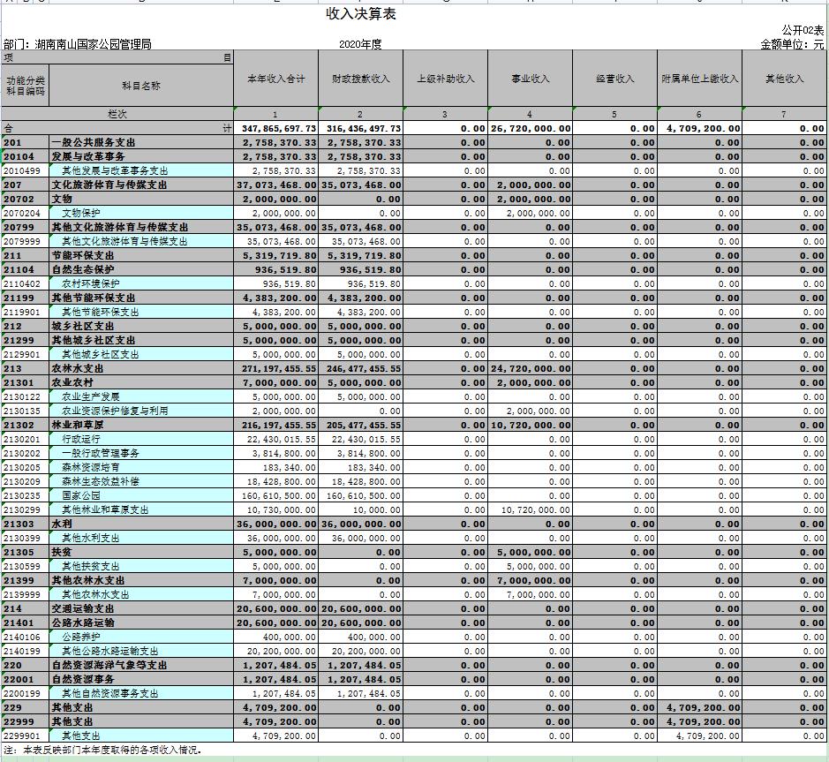Viewport: 829px width, 762px height.
Task: Select the "上级补助收入" column header
Action: (x=445, y=79)
